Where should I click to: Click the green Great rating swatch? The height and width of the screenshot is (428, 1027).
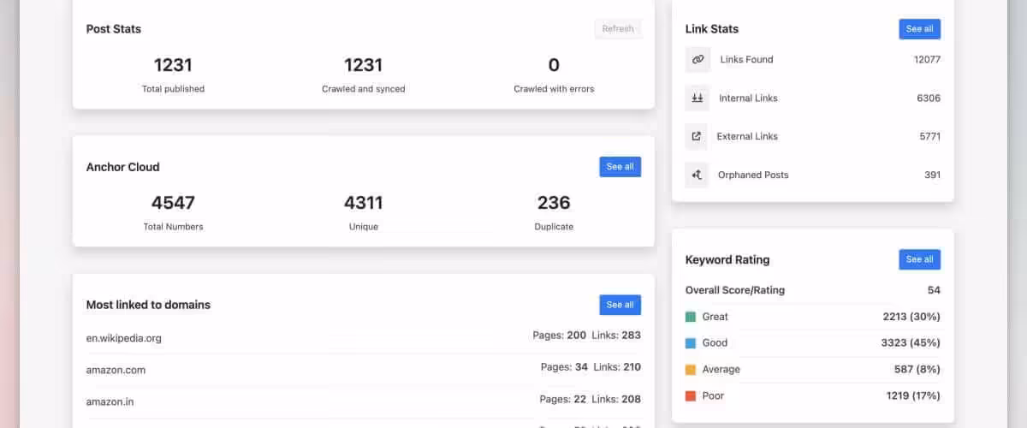click(x=691, y=317)
